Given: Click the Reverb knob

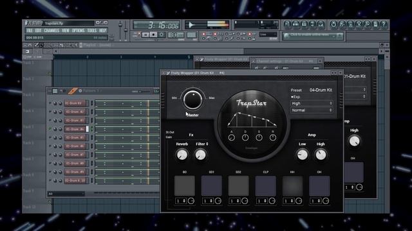Looking at the screenshot, I should tap(182, 155).
